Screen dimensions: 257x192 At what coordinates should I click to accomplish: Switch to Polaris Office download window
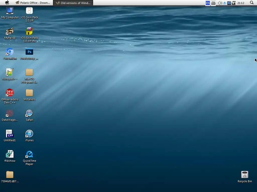pos(33,3)
